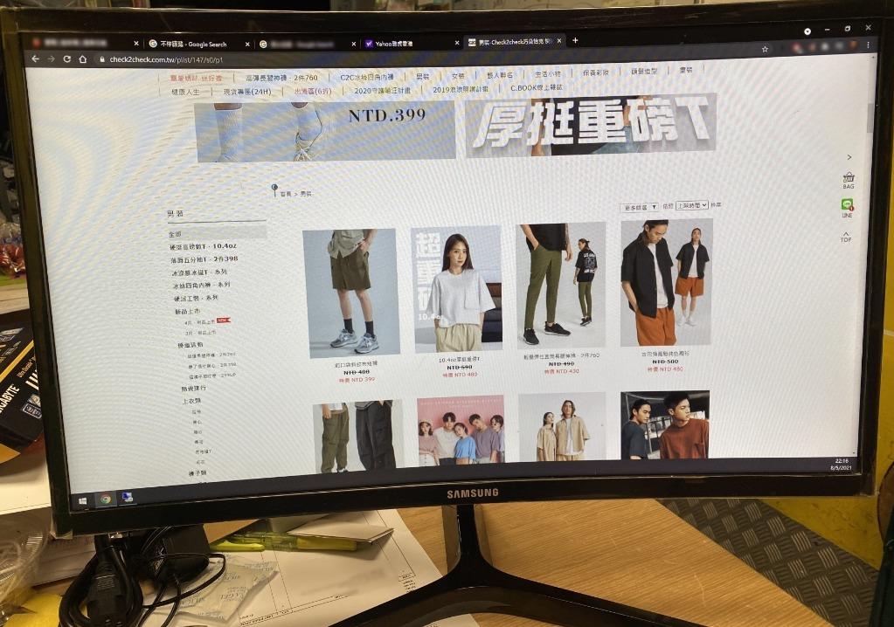Open the olive green shorts product thumbnail
894x627 pixels.
tap(350, 293)
